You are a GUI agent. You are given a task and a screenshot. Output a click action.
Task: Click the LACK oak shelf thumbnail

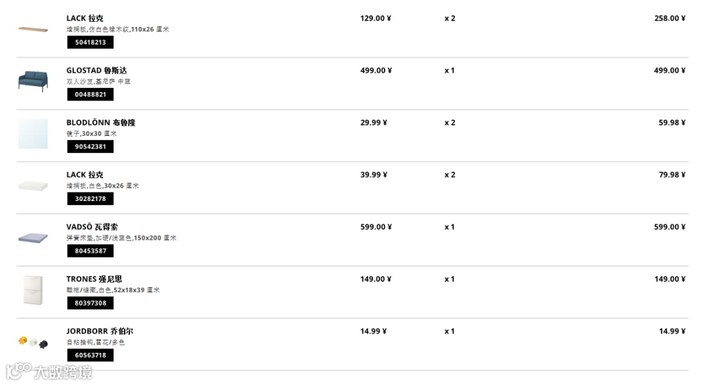point(33,30)
